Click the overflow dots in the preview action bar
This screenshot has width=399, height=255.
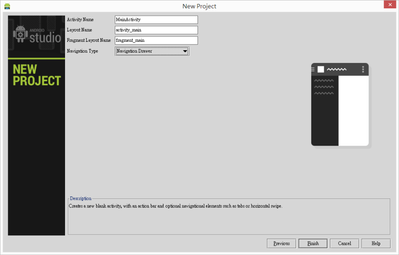click(x=363, y=69)
